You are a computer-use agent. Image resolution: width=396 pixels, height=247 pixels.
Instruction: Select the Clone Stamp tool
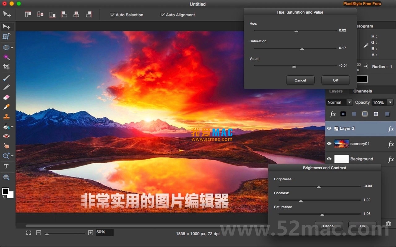[7, 116]
